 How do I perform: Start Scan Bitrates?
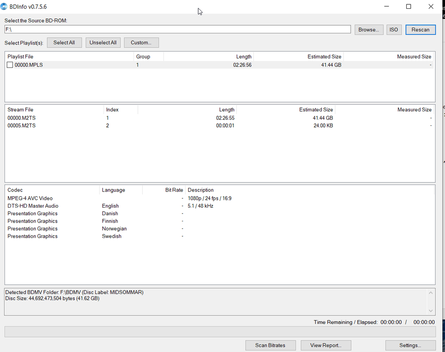270,345
